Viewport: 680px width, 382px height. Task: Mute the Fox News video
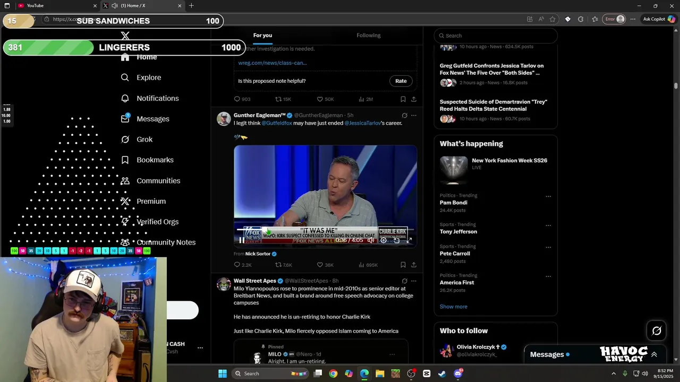pyautogui.click(x=371, y=240)
